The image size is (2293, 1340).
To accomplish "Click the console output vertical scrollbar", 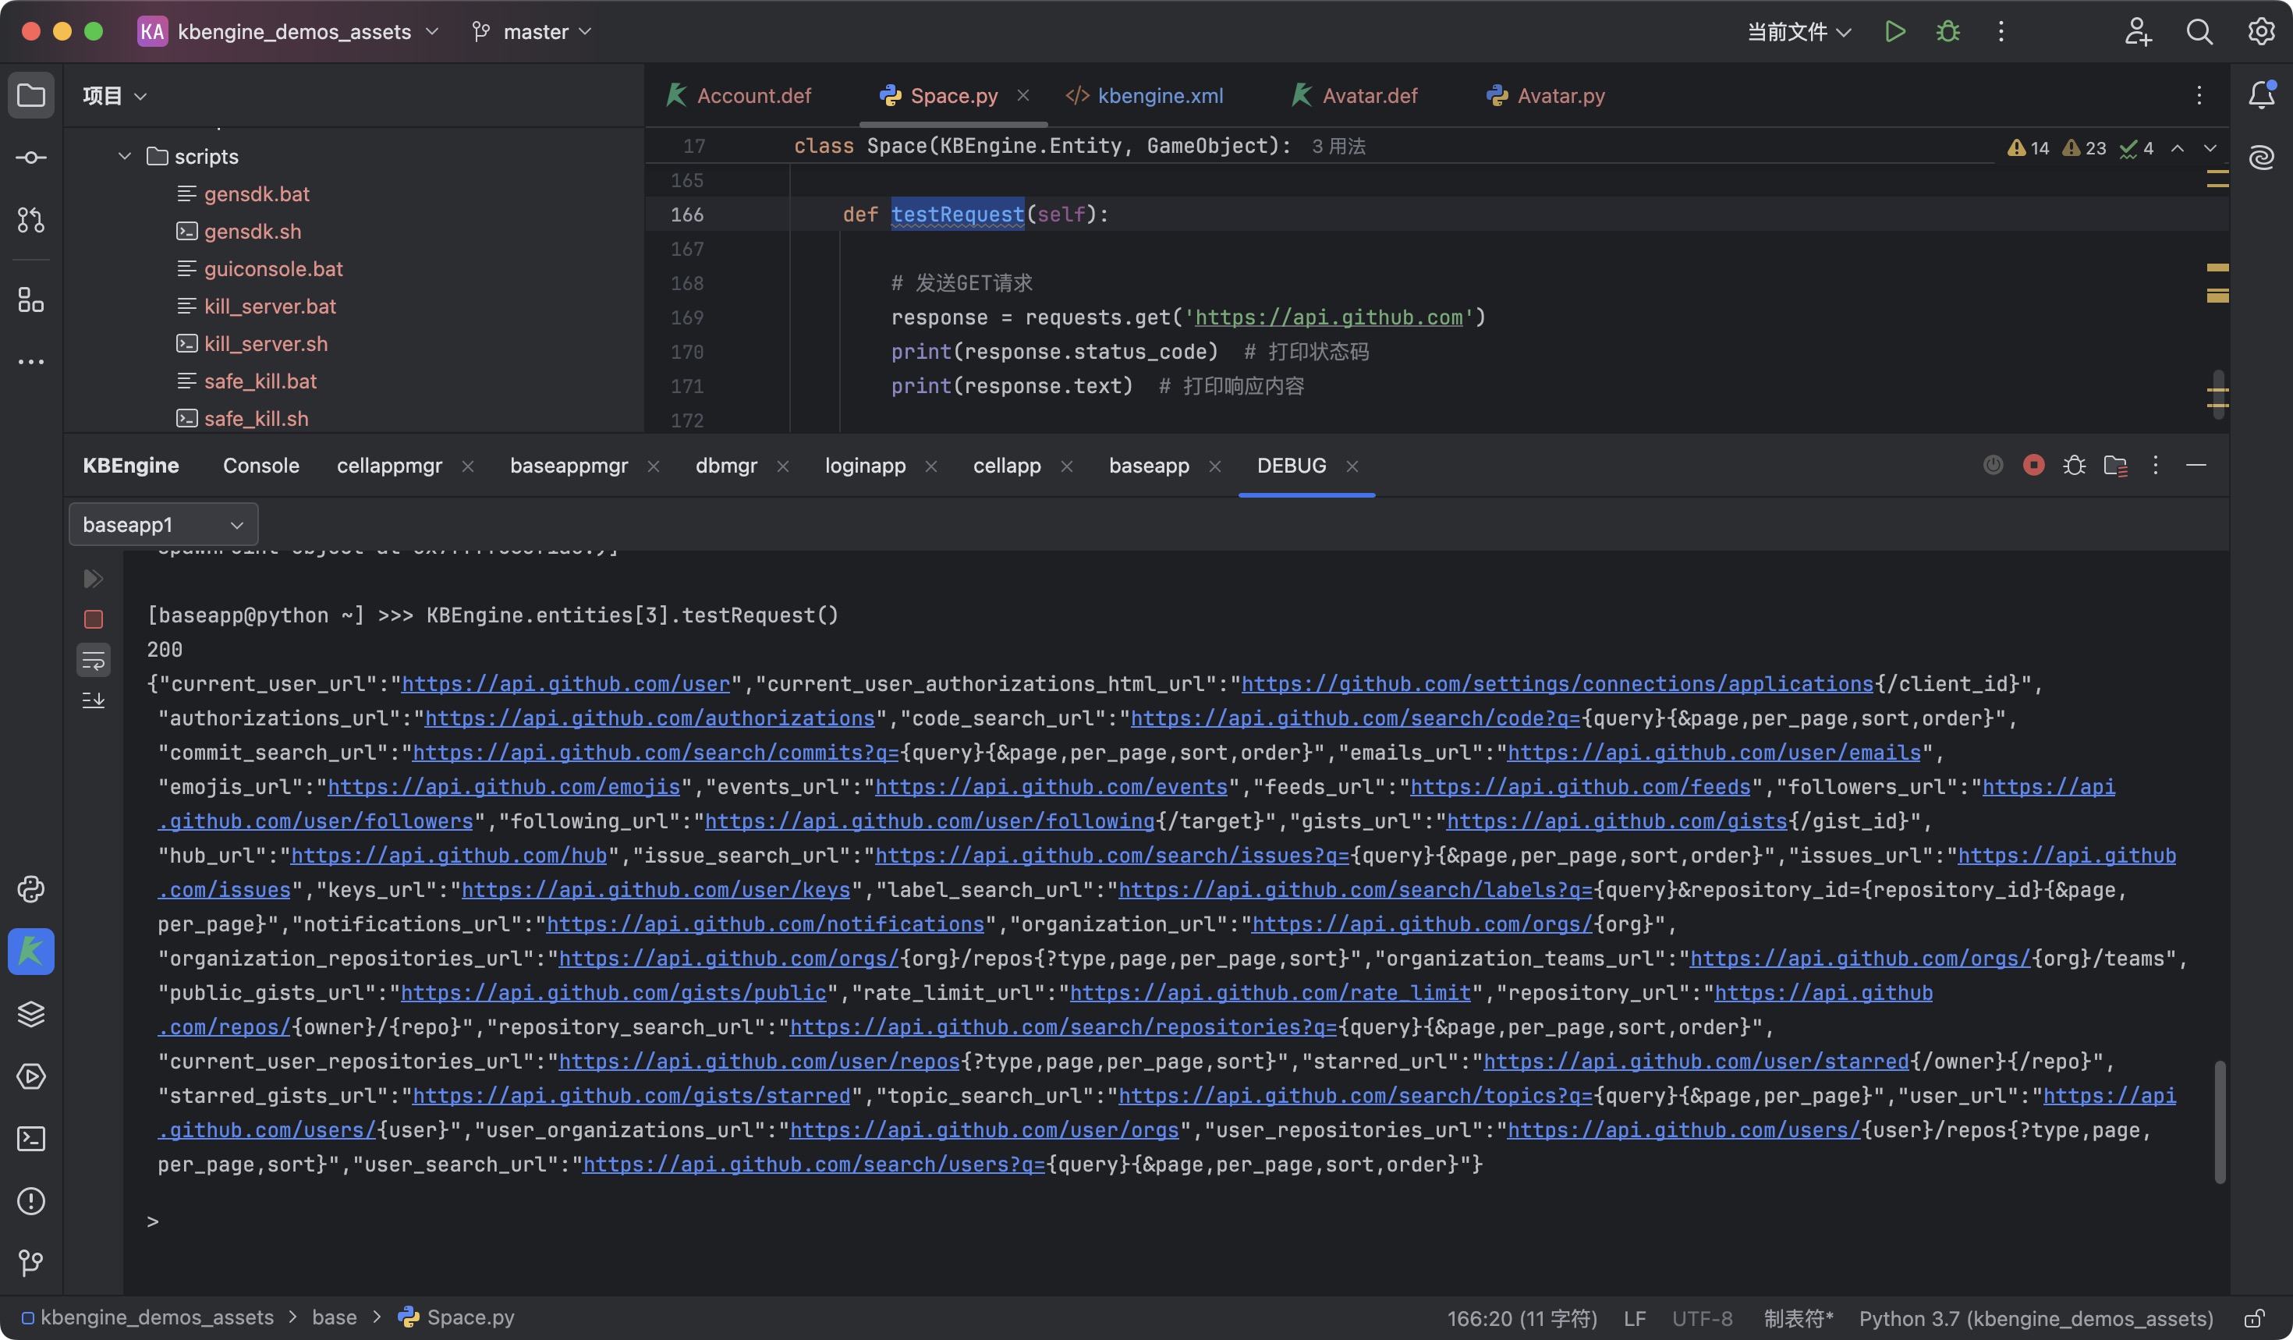I will [2220, 1121].
